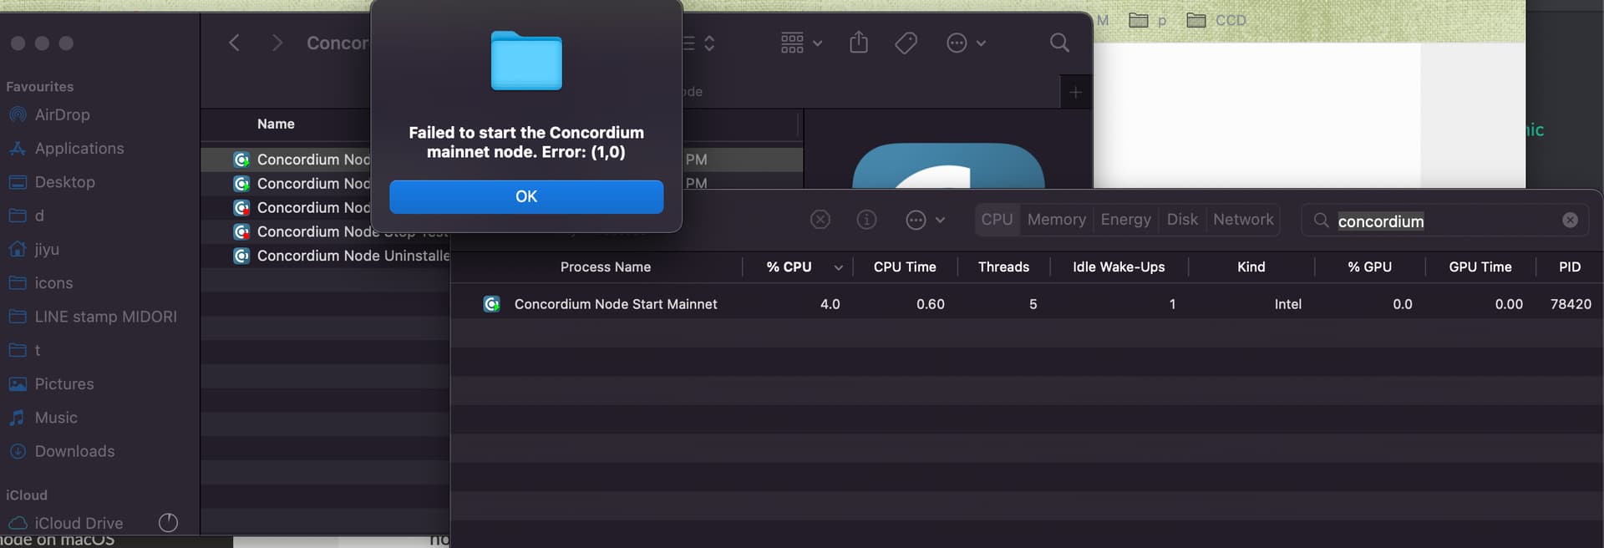Click Concordium app icon in Finder preview
The image size is (1604, 548).
pos(948,165)
